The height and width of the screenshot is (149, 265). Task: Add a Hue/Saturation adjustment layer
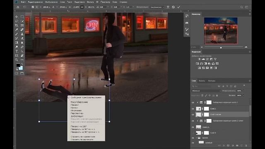pos(197,63)
